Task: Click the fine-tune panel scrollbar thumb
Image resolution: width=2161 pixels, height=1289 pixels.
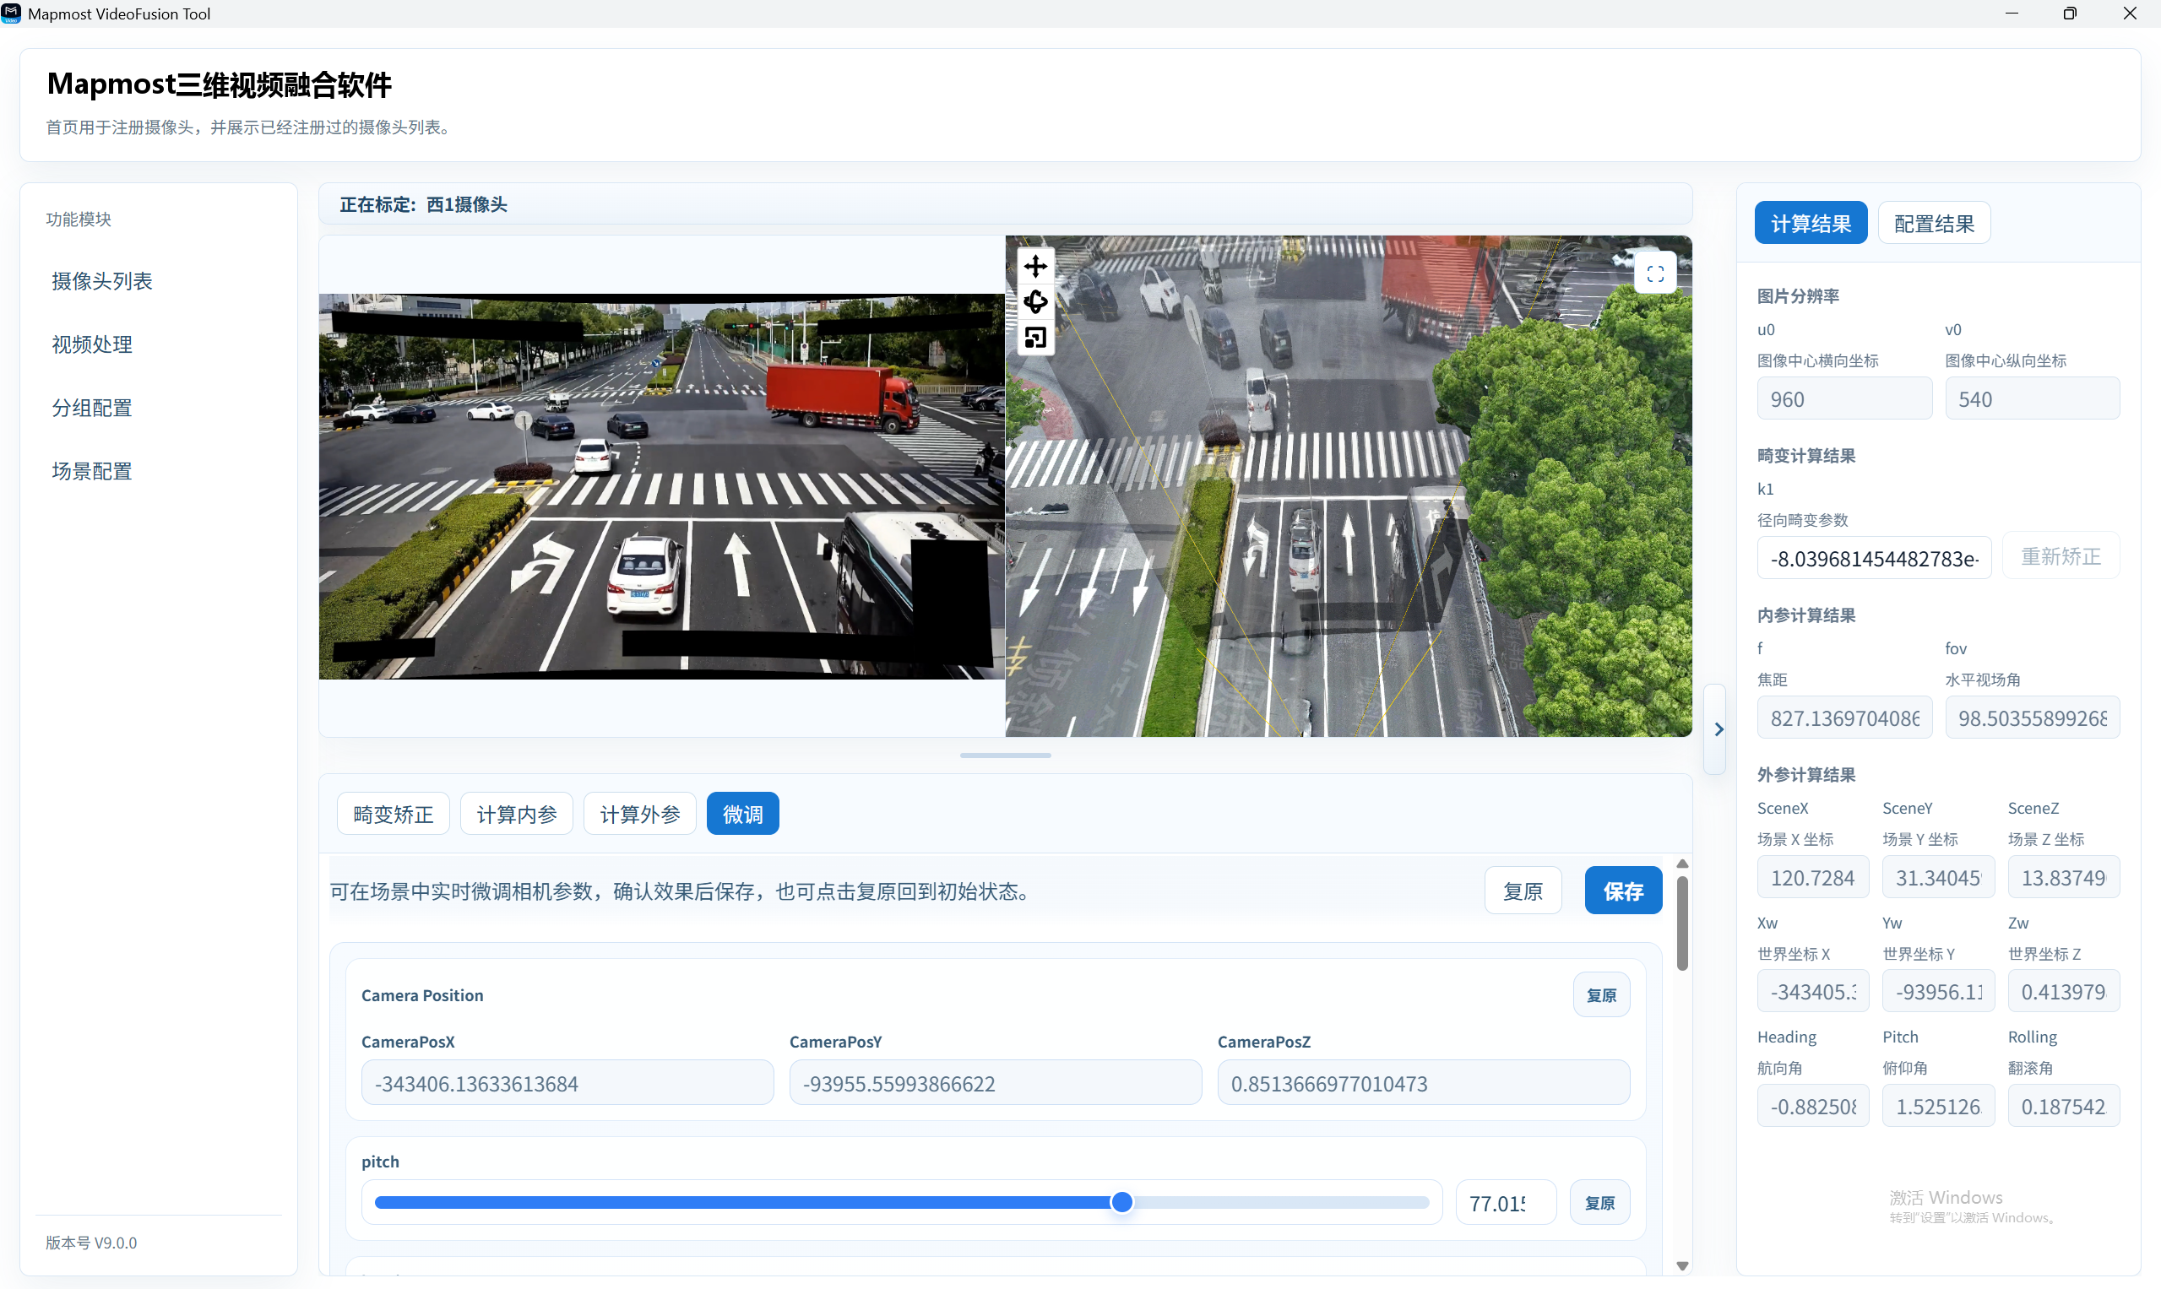Action: [1682, 923]
